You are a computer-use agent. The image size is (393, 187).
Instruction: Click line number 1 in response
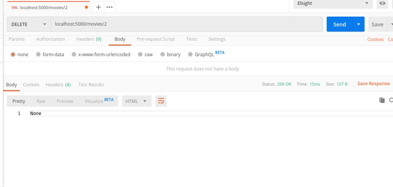(19, 114)
